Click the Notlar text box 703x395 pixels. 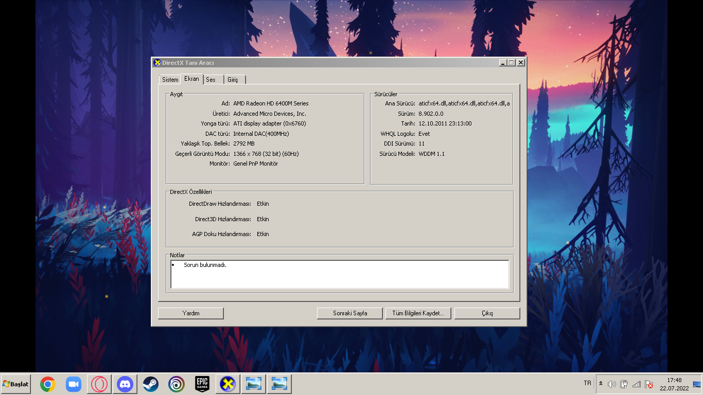340,274
